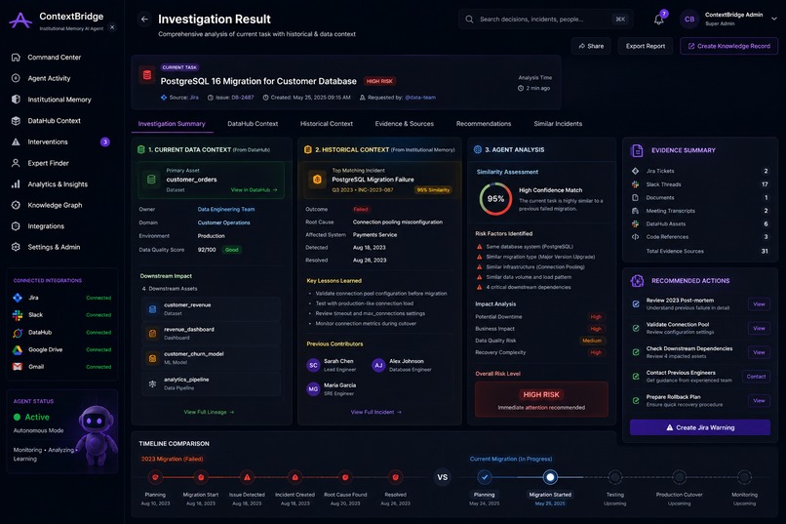Click the 95% similarity gauge

point(495,199)
